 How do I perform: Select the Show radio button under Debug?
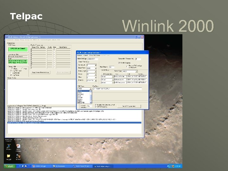(12, 69)
